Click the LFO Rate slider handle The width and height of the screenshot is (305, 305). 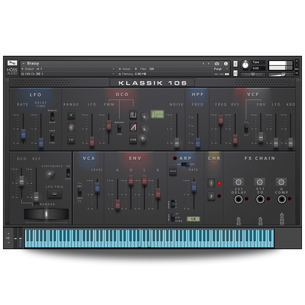[x=23, y=134]
